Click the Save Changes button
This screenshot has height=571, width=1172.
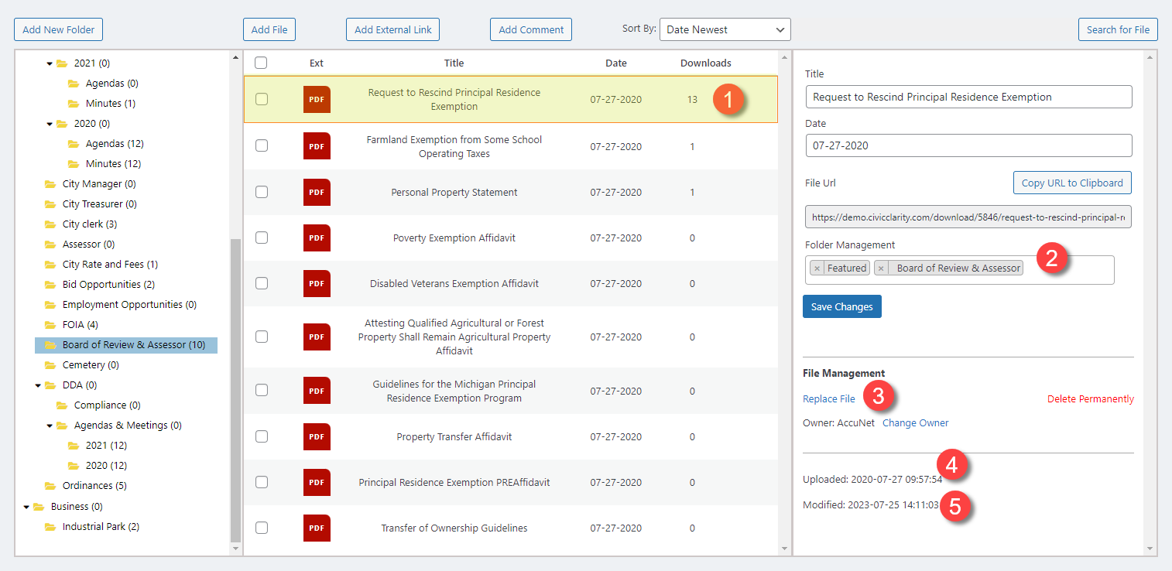coord(842,306)
